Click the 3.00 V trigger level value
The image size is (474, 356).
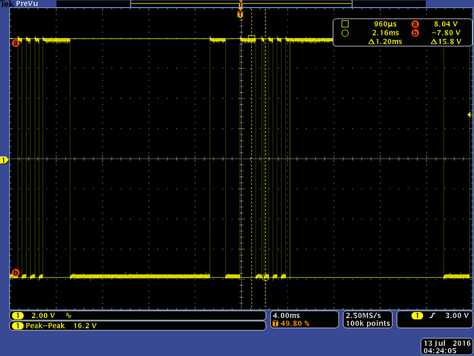455,316
